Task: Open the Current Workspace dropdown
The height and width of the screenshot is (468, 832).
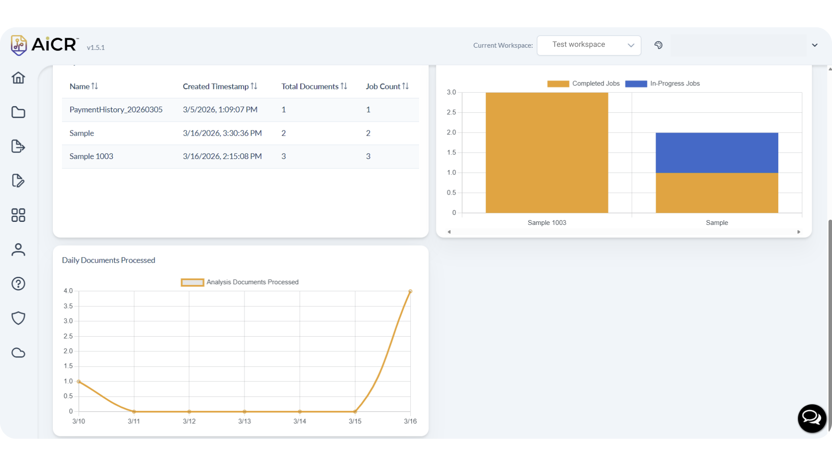Action: [588, 45]
